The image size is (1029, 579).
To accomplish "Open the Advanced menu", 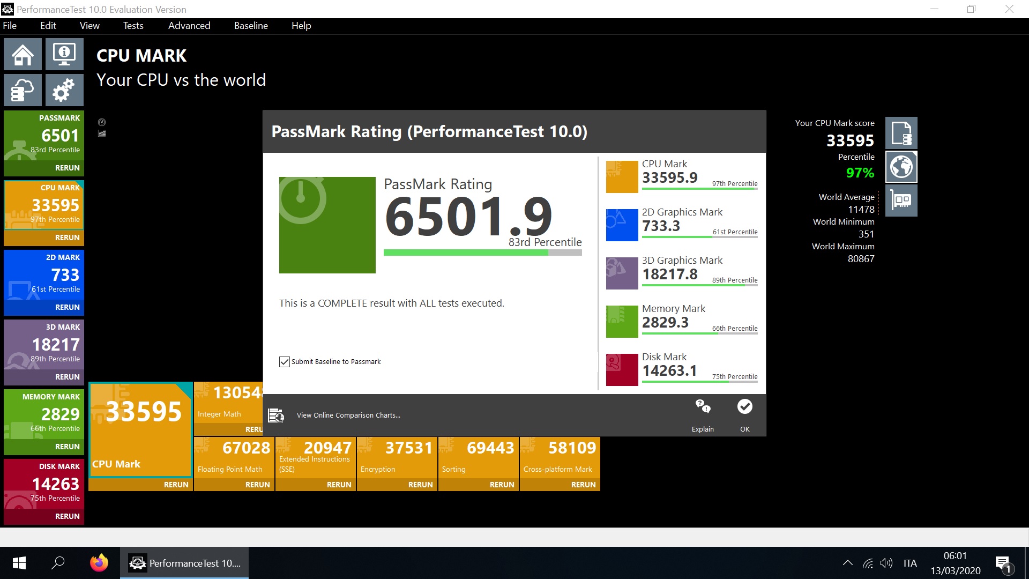I will 189,26.
